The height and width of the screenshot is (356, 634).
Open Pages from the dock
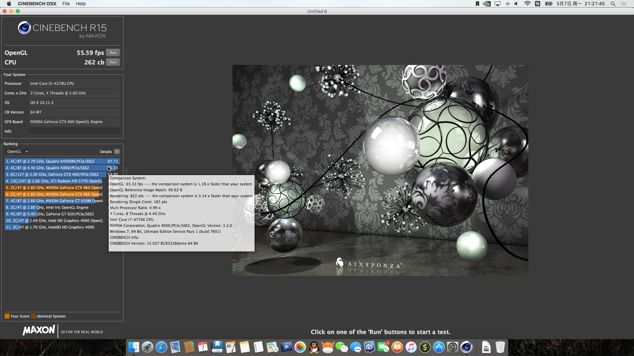pos(231,347)
